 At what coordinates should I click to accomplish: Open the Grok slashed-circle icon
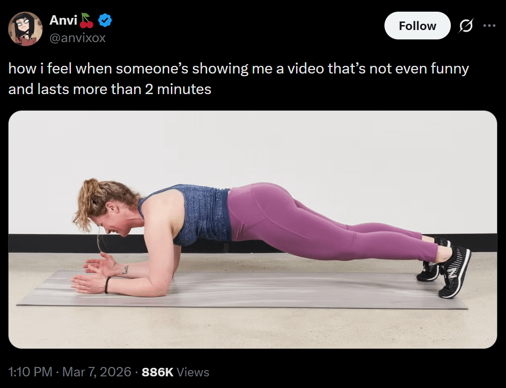(x=466, y=26)
